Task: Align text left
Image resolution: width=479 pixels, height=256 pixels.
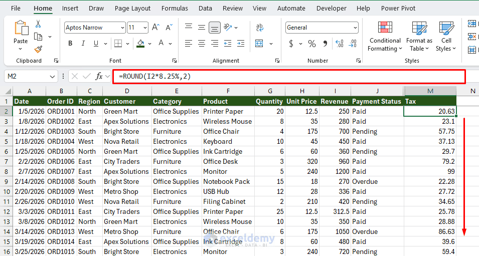Action: [189, 43]
